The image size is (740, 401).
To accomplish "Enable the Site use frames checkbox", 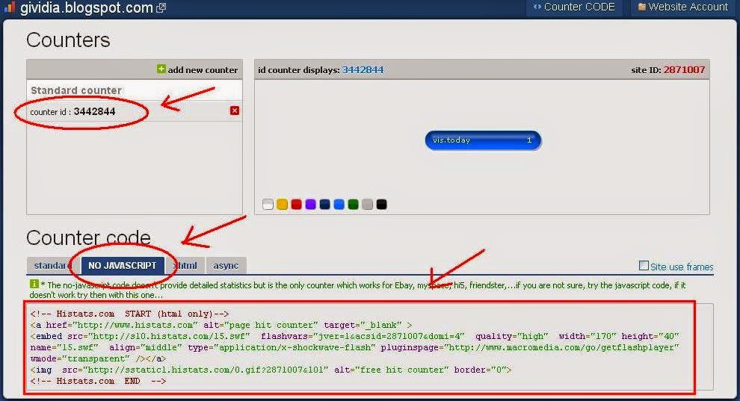I will (644, 265).
